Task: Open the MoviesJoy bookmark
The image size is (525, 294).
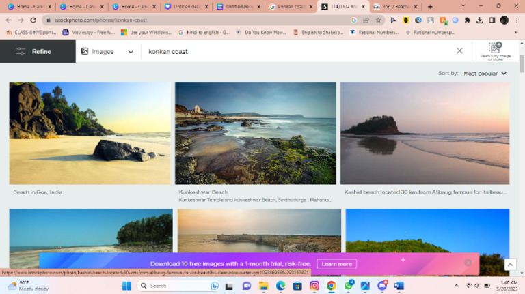Action: 89,33
